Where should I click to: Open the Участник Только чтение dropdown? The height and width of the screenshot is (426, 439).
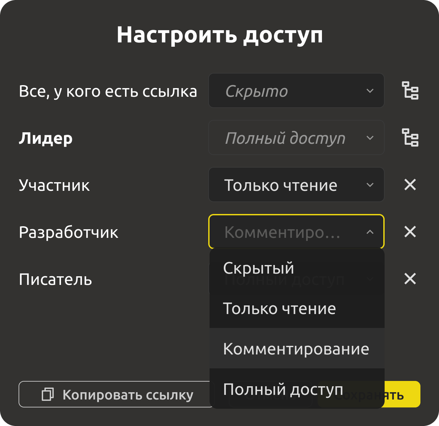[296, 185]
